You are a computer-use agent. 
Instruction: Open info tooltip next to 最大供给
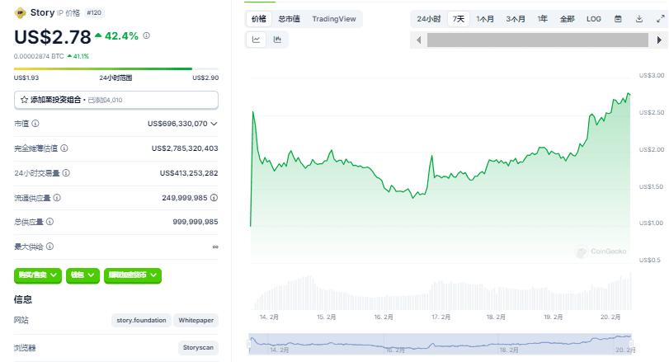(50, 246)
